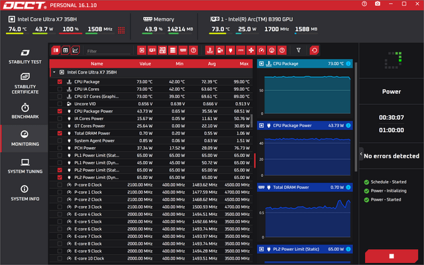The image size is (424, 265).
Task: Click the red CPU core grid icon
Action: click(121, 30)
